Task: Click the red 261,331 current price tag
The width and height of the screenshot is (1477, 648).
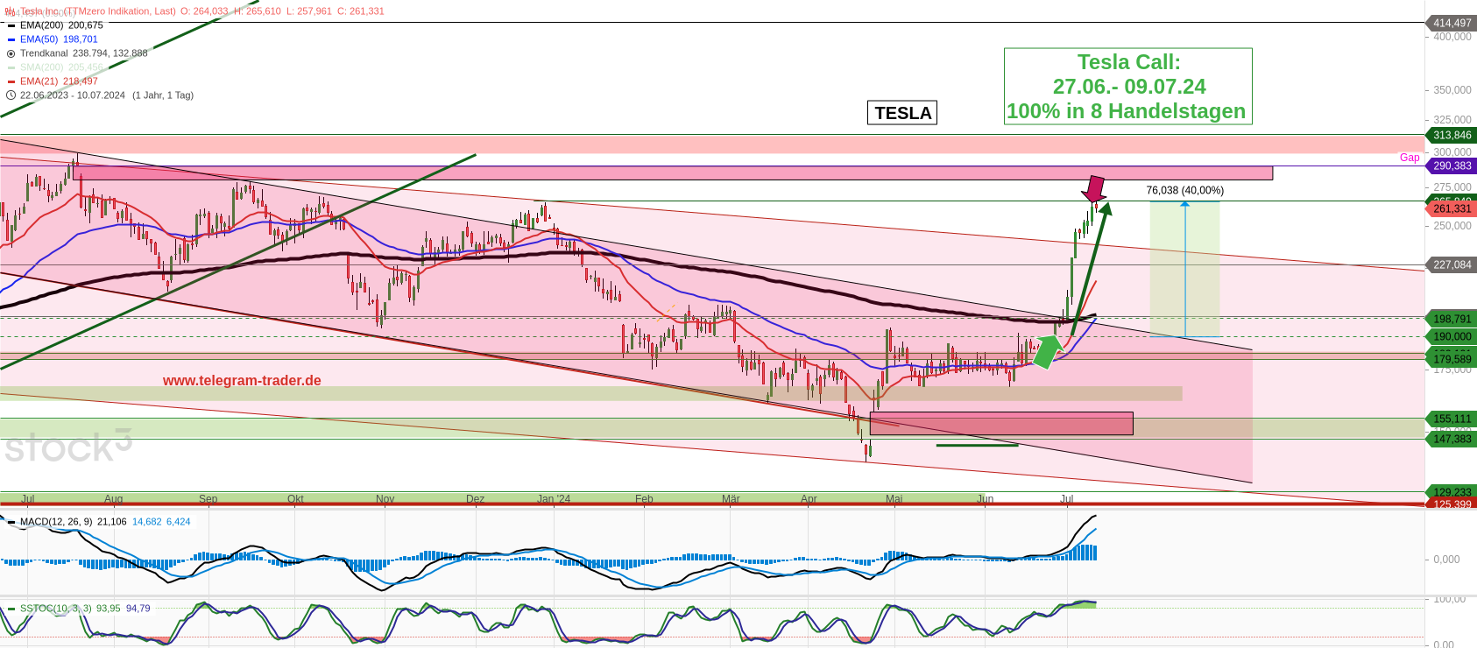Action: (1452, 209)
